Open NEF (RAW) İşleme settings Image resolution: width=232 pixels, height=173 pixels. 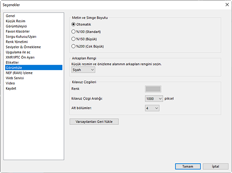[34, 73]
